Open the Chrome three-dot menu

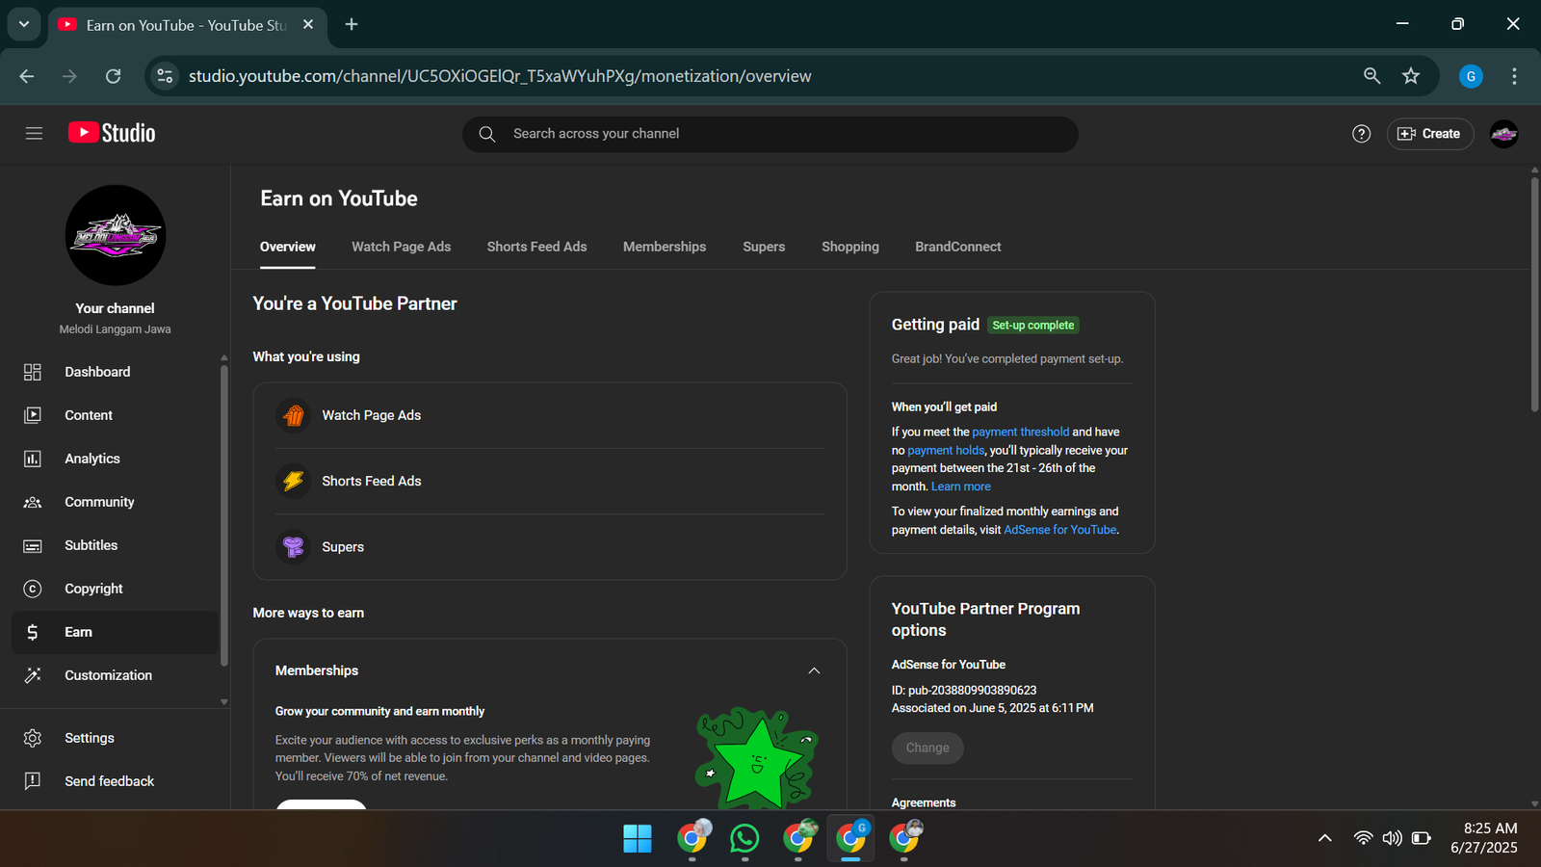1514,76
